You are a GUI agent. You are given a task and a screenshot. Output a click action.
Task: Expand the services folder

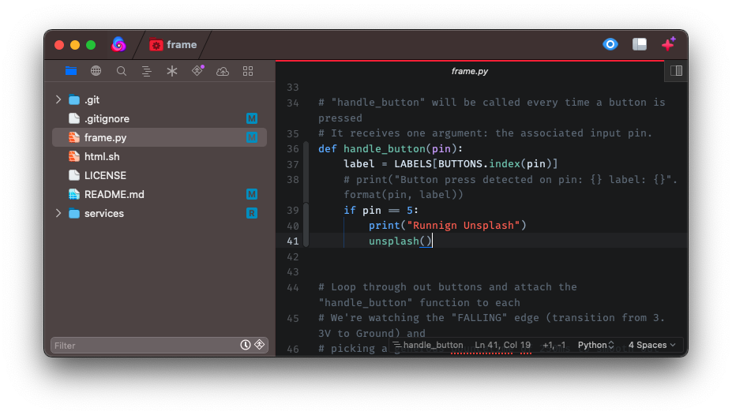point(58,213)
